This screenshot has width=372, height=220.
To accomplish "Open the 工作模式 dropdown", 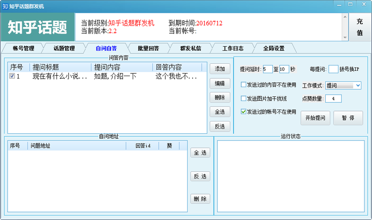I will (x=343, y=85).
